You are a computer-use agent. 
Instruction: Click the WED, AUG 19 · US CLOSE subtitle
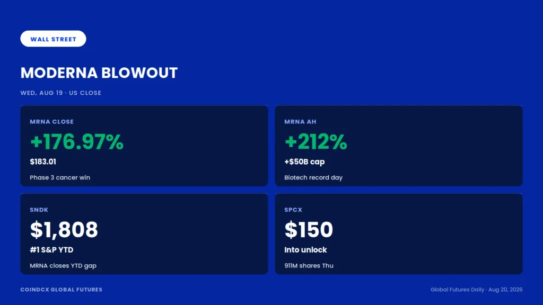[61, 93]
